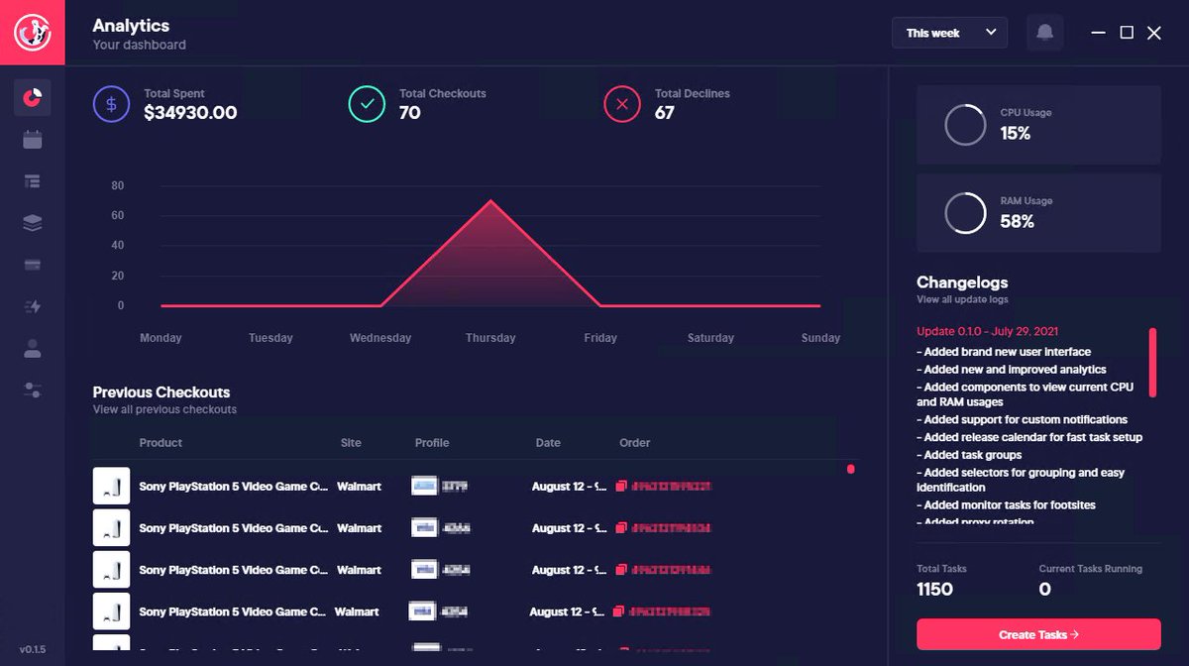Copy the third checkout row order number icon
This screenshot has height=666, width=1189.
click(x=621, y=570)
